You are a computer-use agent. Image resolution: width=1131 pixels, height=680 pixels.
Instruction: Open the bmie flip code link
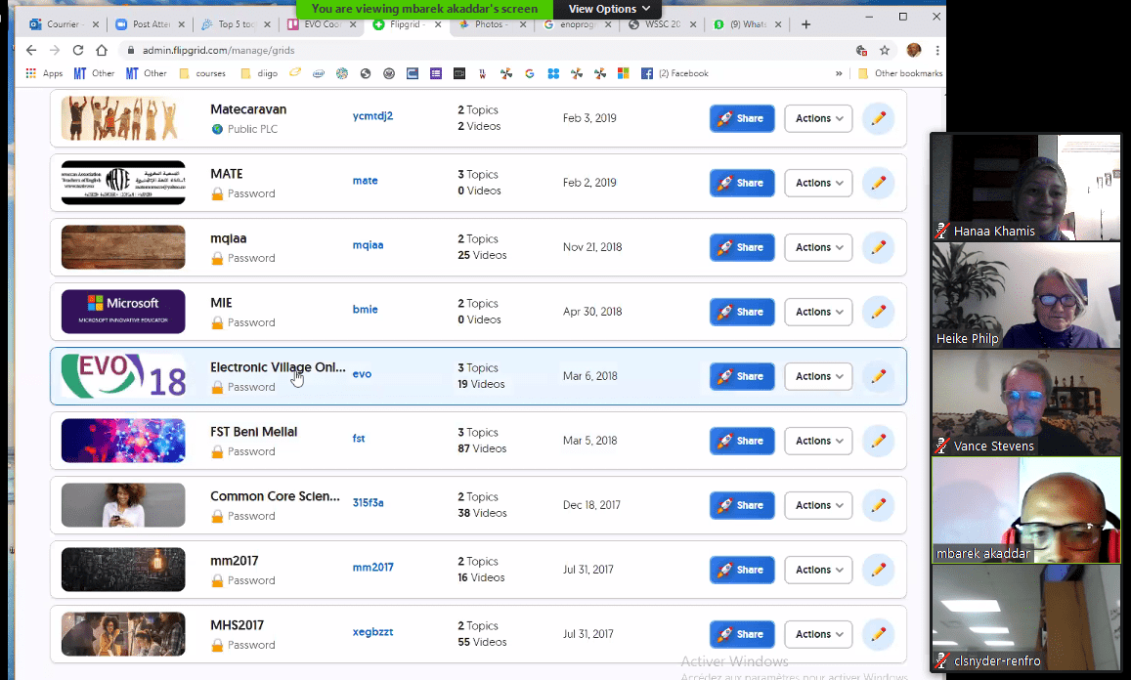tap(365, 310)
